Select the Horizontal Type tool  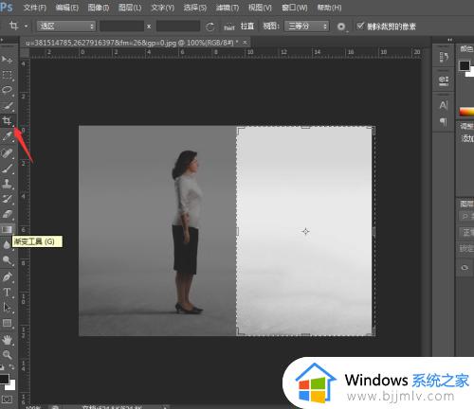(x=7, y=293)
